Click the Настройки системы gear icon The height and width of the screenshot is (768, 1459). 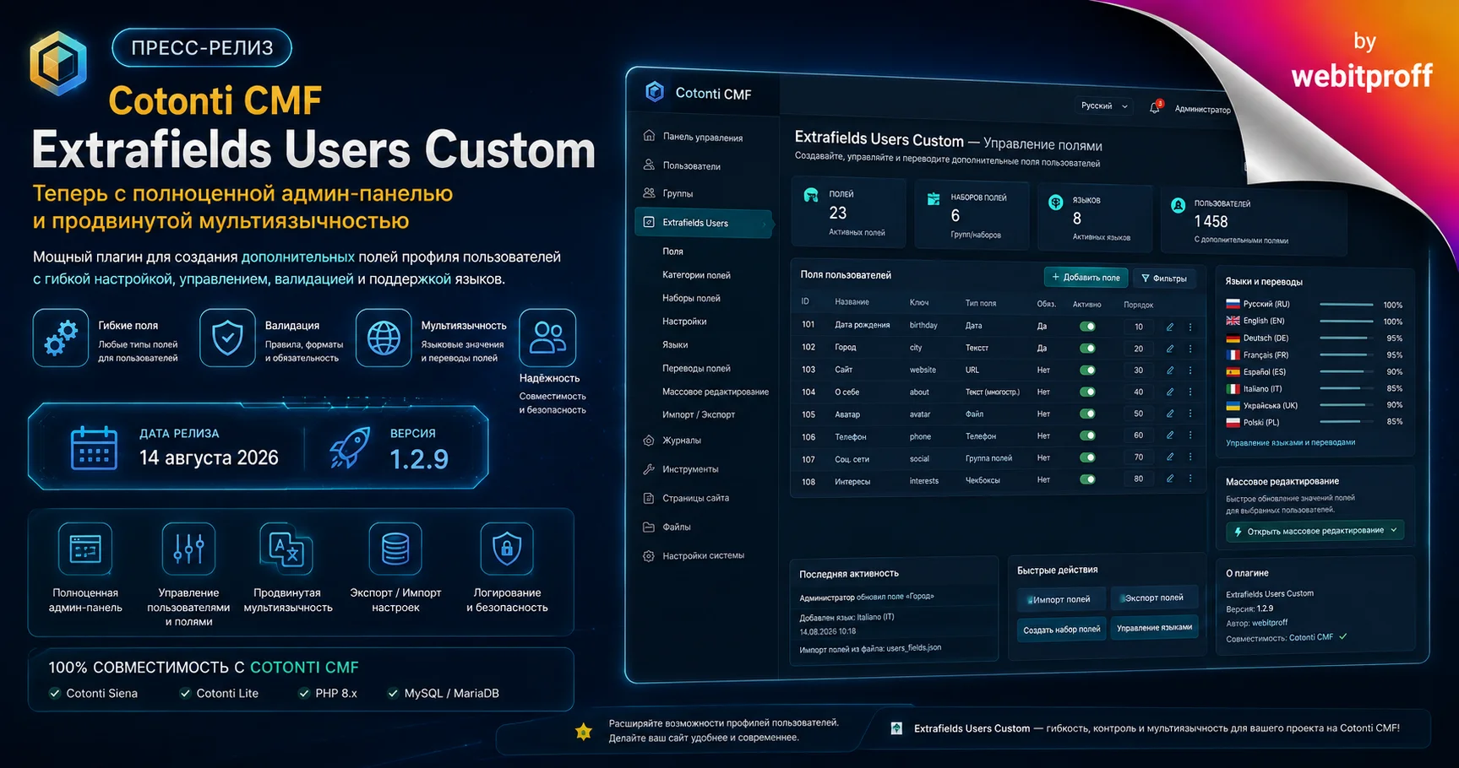point(649,555)
